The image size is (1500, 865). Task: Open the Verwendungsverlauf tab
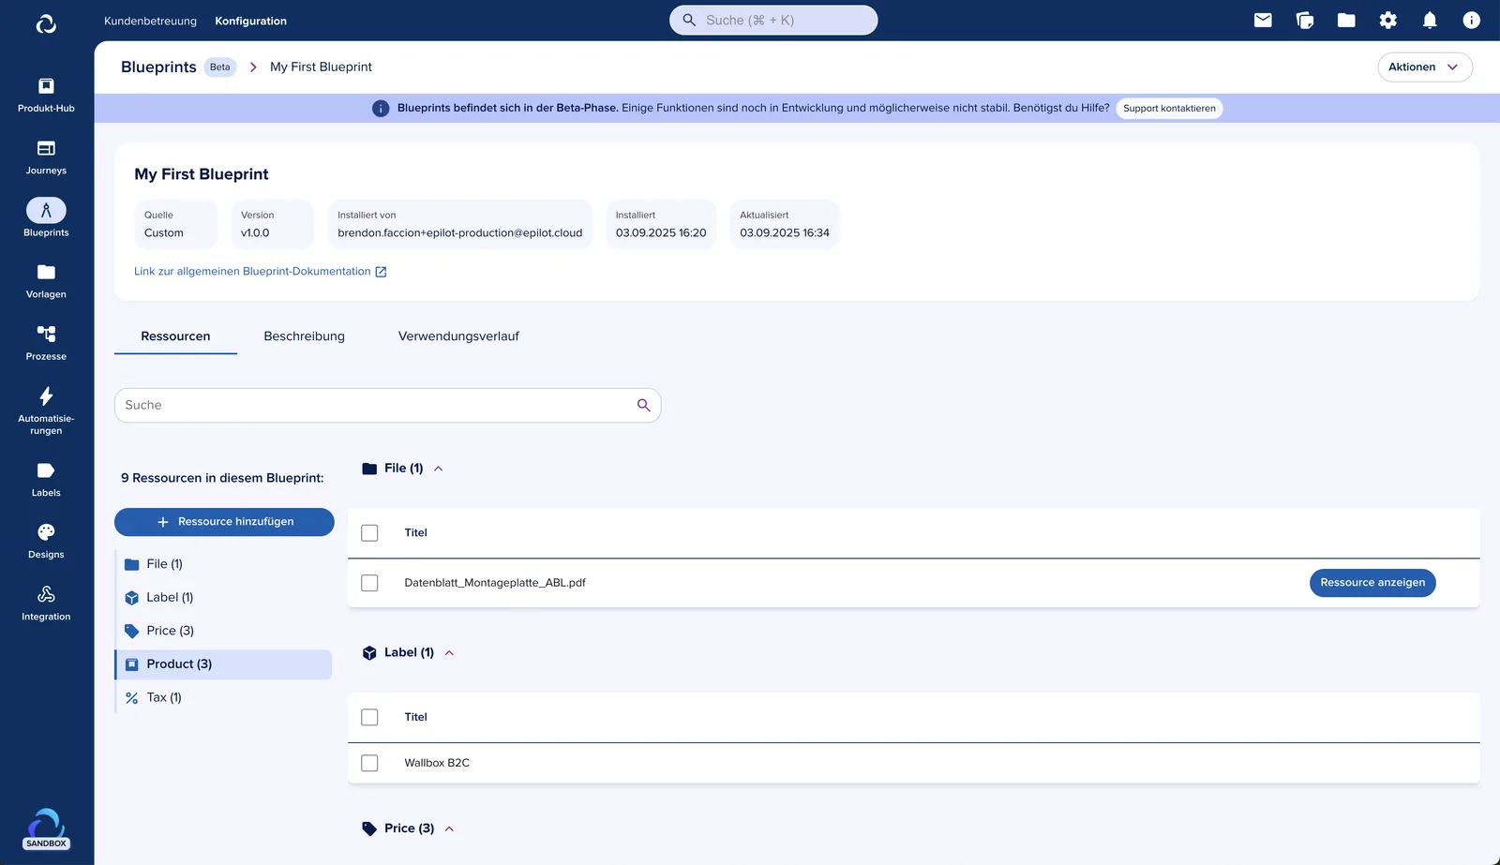[x=458, y=336]
